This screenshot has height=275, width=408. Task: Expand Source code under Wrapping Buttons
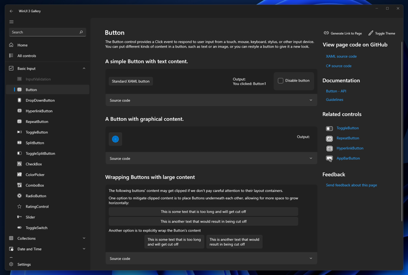[211, 259]
